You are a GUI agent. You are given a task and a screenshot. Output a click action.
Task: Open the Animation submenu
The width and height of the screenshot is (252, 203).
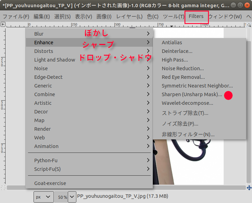coord(89,146)
